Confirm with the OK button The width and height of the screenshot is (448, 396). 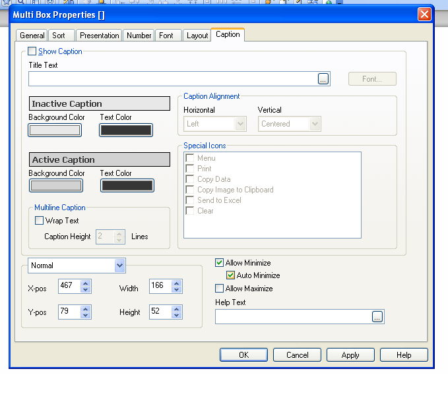point(243,355)
